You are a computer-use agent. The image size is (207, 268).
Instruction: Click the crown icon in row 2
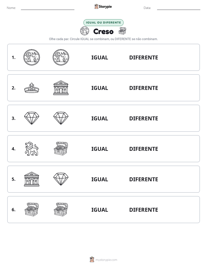point(32,88)
